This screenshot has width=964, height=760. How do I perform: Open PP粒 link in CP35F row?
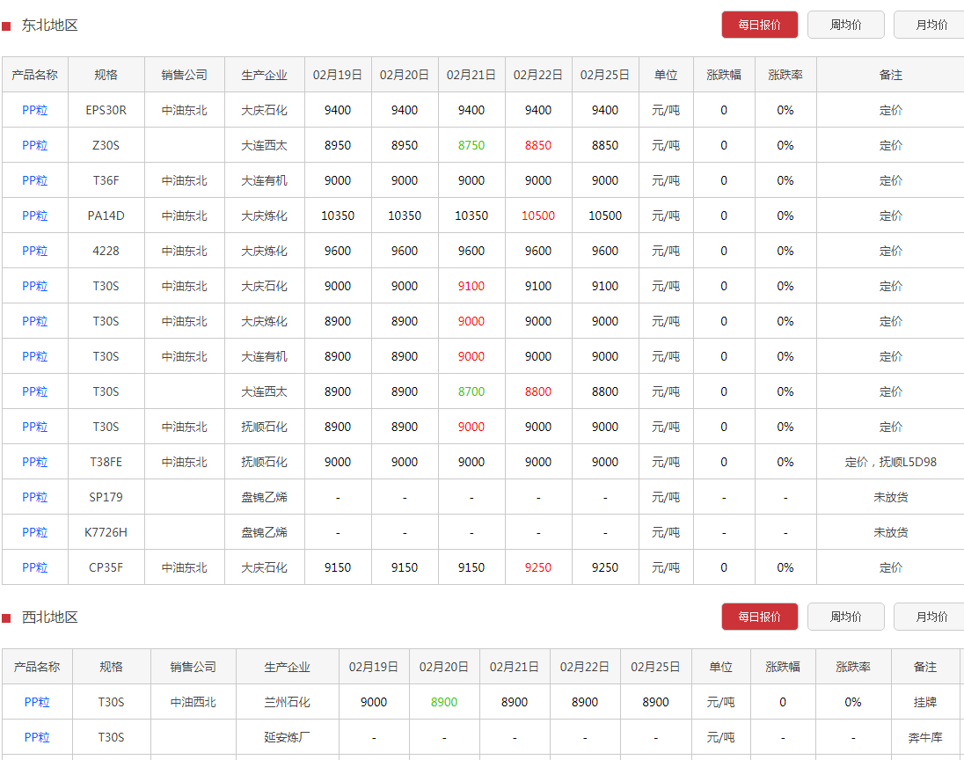click(x=35, y=567)
